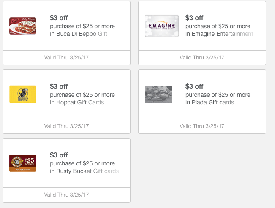
Task: Click Valid Thru footer under Piada coupon
Action: point(202,126)
